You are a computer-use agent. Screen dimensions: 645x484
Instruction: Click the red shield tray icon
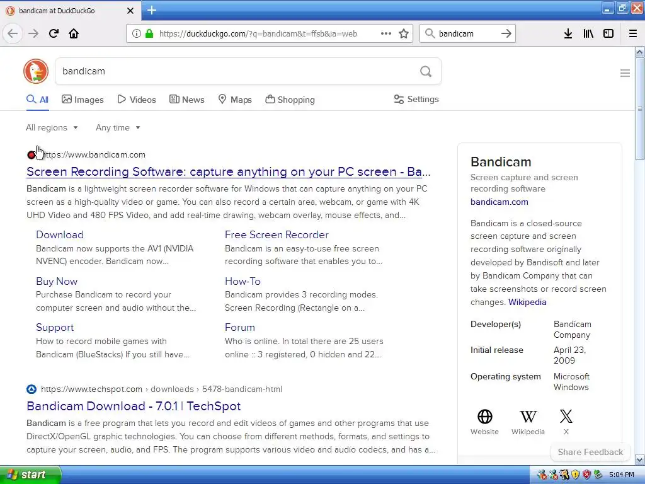[x=586, y=475]
